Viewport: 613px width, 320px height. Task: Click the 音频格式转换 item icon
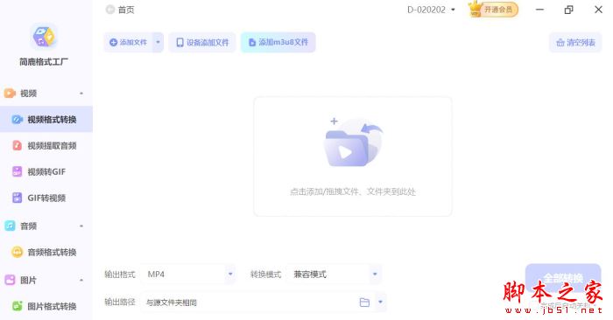click(x=17, y=252)
